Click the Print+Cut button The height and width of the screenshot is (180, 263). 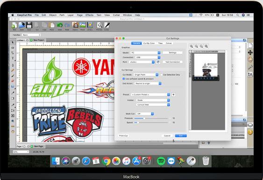pyautogui.click(x=123, y=136)
